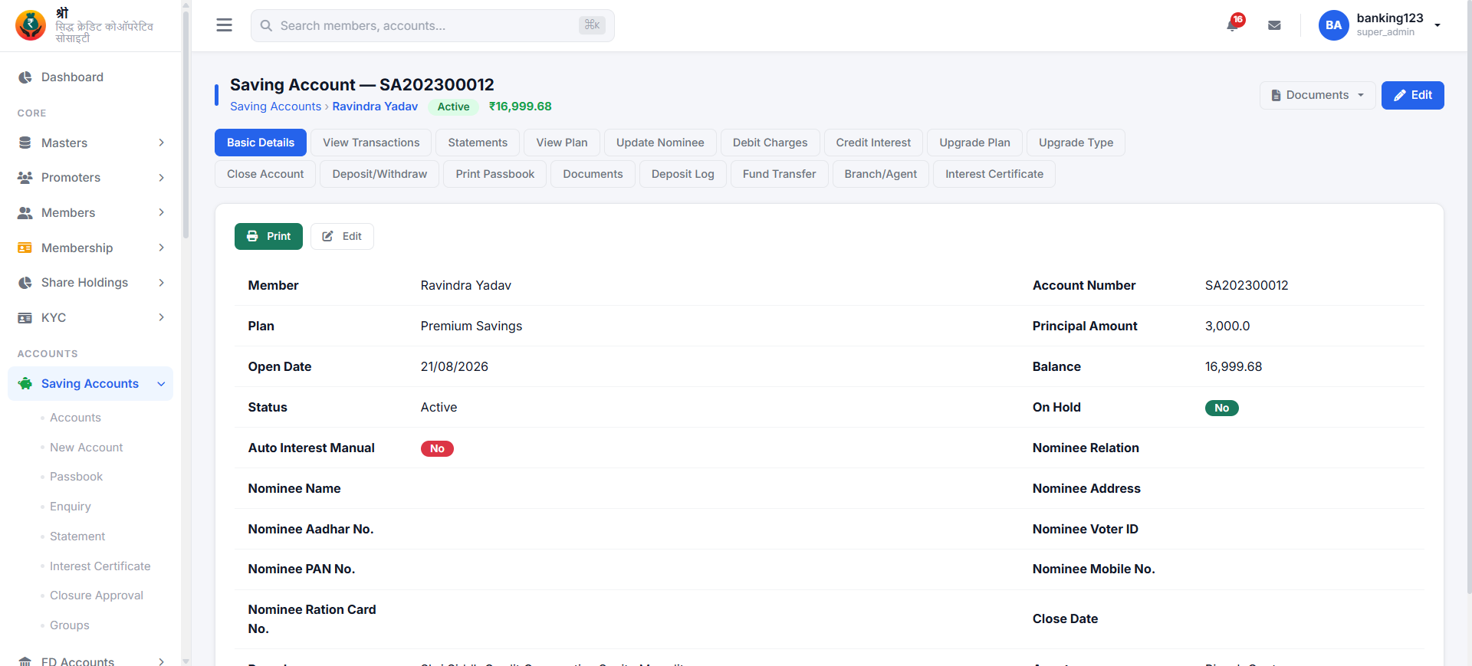Click the Promoters group icon
The image size is (1472, 666).
point(25,178)
